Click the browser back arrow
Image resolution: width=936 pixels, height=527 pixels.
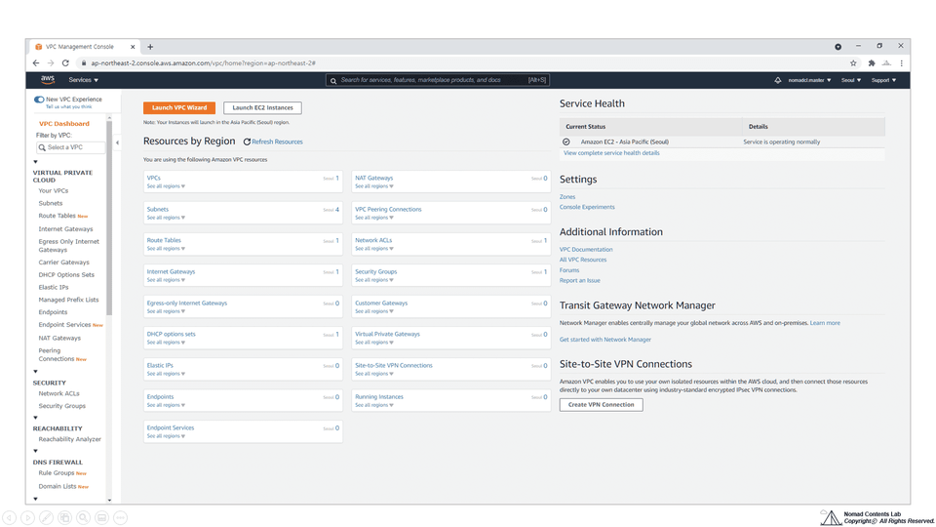tap(36, 62)
